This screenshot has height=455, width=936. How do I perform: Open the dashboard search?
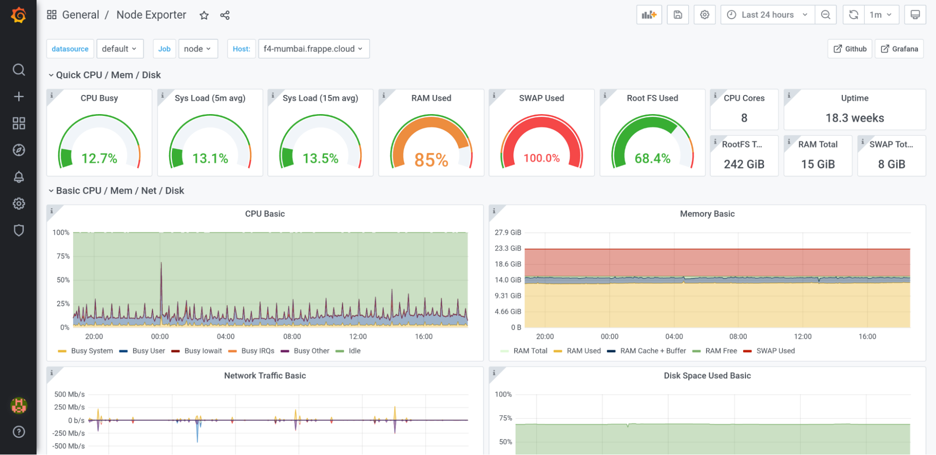19,70
